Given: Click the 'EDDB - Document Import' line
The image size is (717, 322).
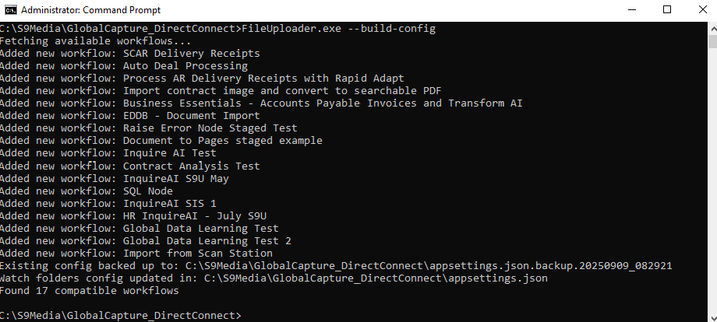Looking at the screenshot, I should coord(191,116).
